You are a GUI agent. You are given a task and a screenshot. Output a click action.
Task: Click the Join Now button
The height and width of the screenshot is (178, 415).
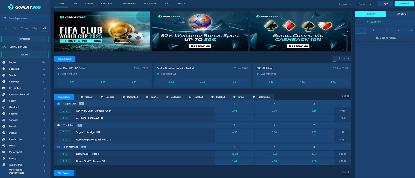coord(404,4)
